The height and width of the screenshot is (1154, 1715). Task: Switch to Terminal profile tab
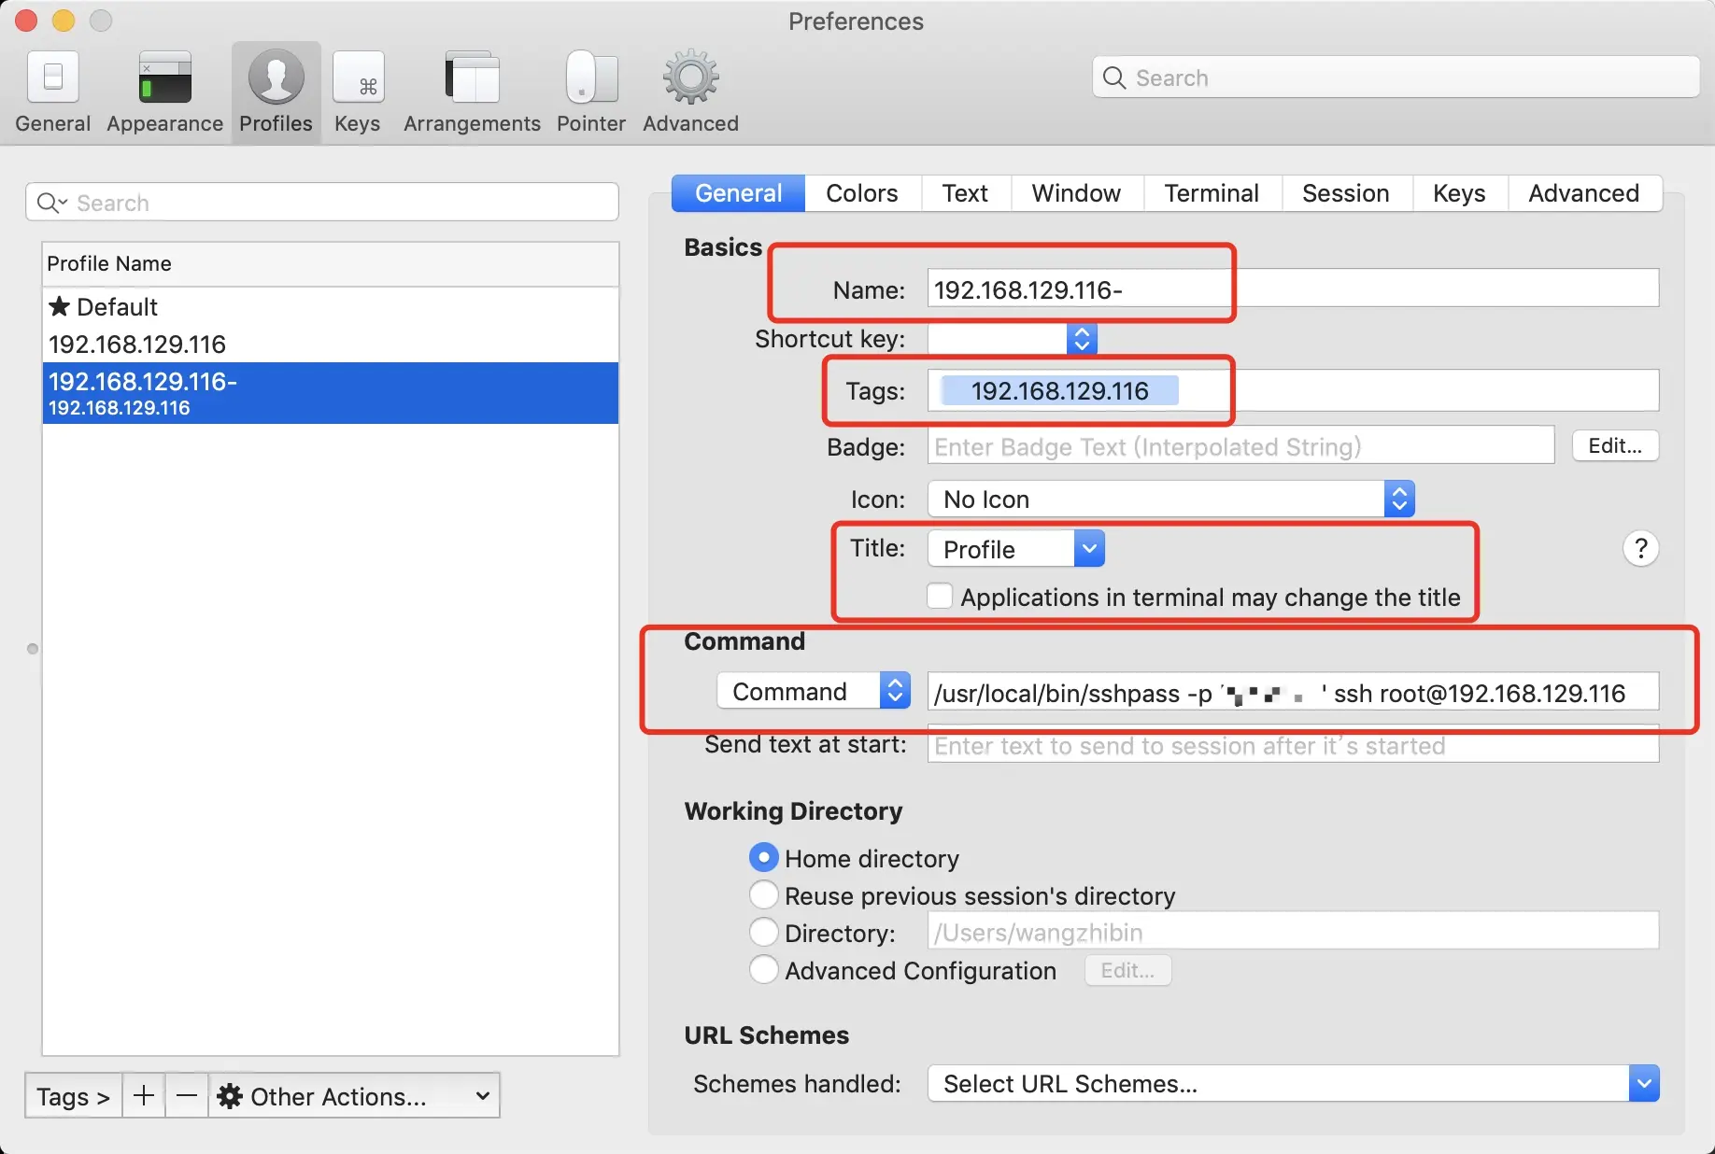pos(1212,193)
